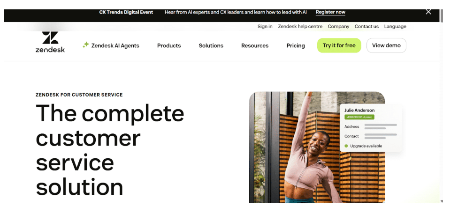Image resolution: width=458 pixels, height=221 pixels.
Task: Visit the Zendesk help centre link
Action: point(300,26)
